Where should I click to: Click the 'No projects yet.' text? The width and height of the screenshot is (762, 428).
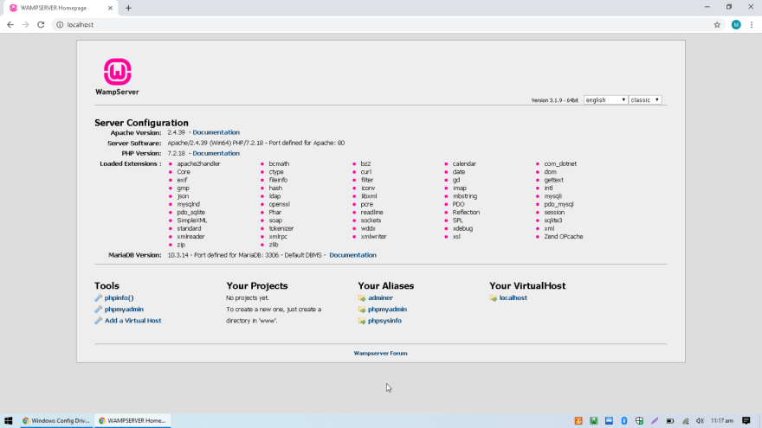click(x=248, y=298)
